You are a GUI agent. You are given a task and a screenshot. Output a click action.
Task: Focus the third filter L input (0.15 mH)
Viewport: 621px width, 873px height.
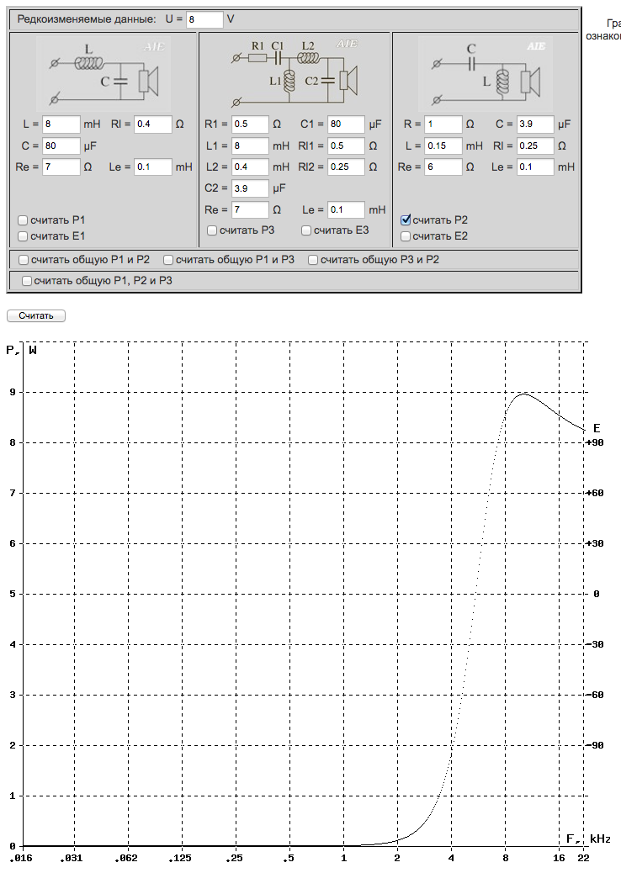pos(443,145)
